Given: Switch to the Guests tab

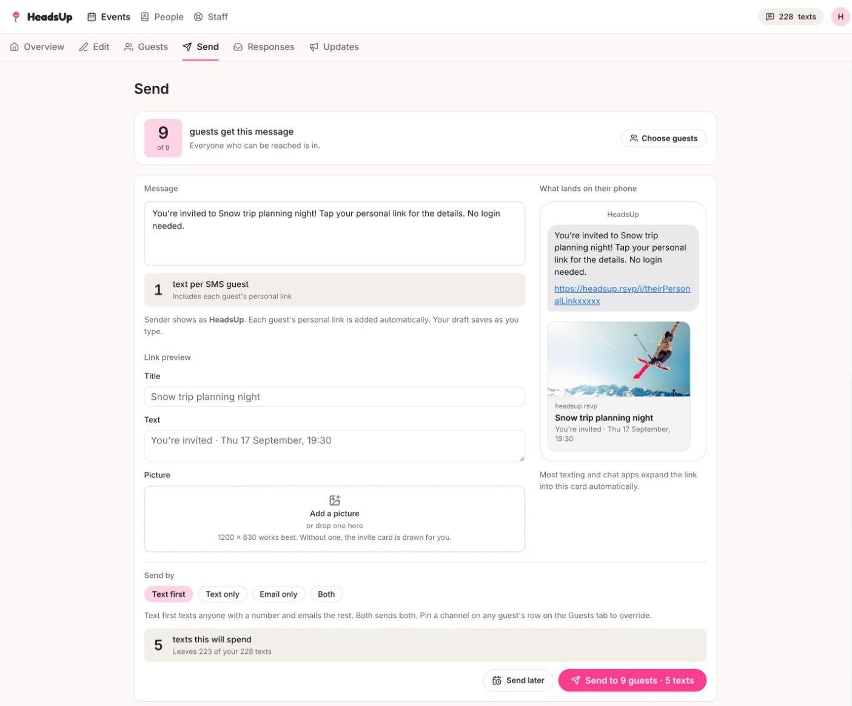Looking at the screenshot, I should click(x=146, y=47).
